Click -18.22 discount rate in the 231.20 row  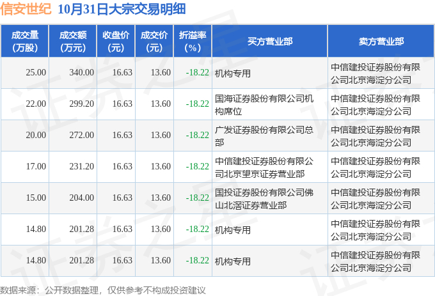tap(197, 167)
